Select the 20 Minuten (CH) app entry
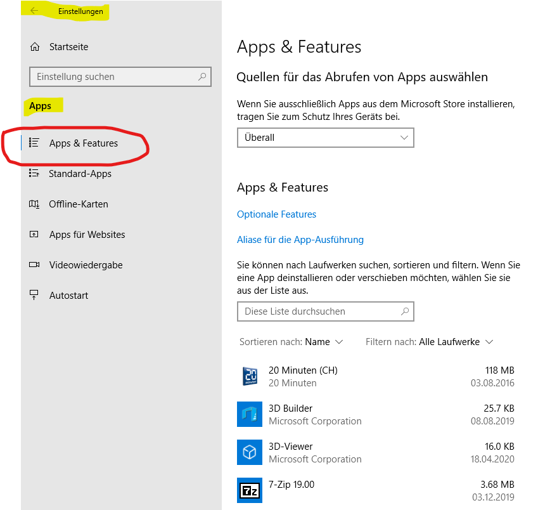The height and width of the screenshot is (510, 557). point(376,376)
